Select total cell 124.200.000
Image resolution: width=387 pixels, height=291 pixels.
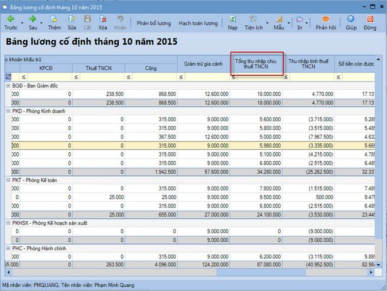pyautogui.click(x=204, y=265)
